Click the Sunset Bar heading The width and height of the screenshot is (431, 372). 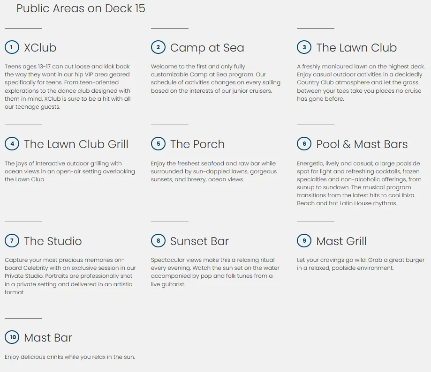coord(199,241)
